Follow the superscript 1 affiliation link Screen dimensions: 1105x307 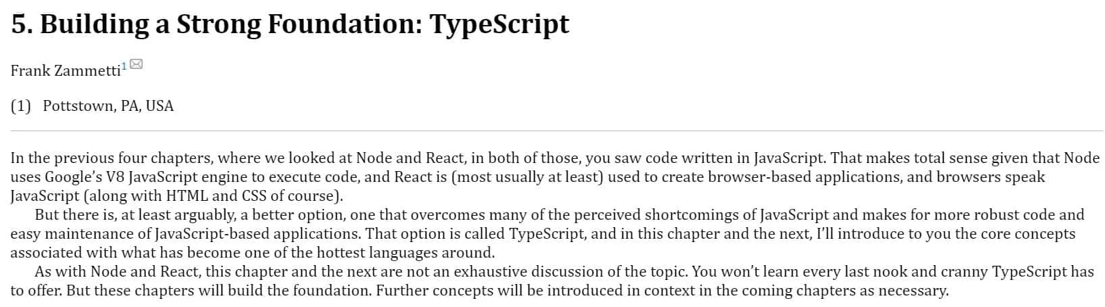pyautogui.click(x=124, y=66)
